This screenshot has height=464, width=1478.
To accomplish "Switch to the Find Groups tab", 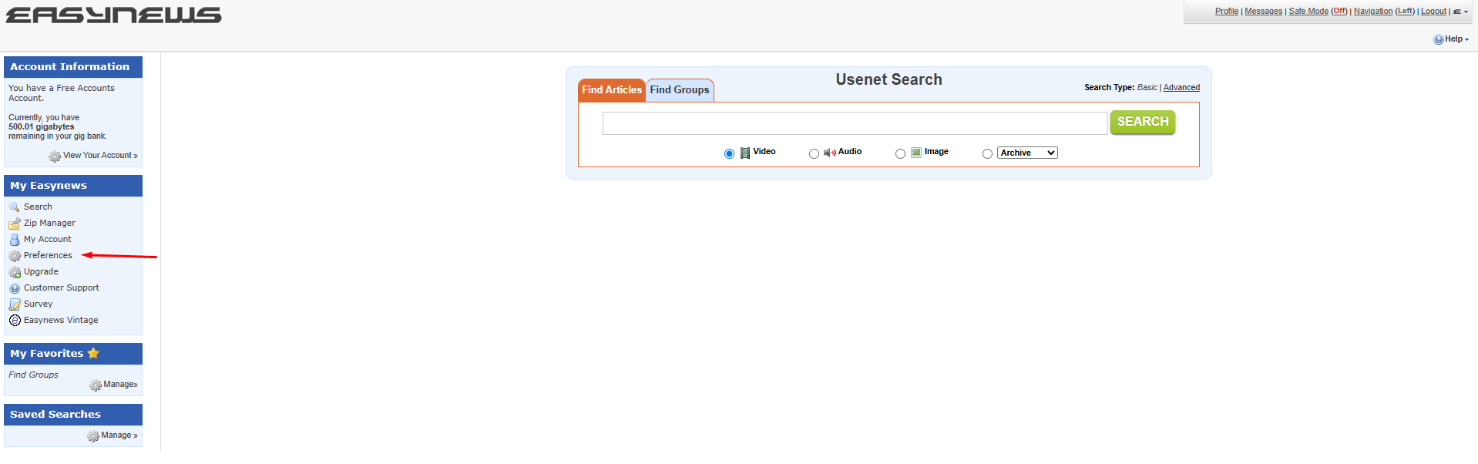I will [x=680, y=90].
